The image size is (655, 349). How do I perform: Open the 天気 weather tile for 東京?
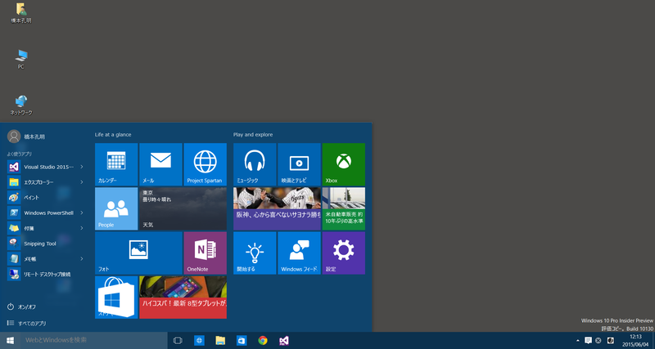tap(183, 208)
